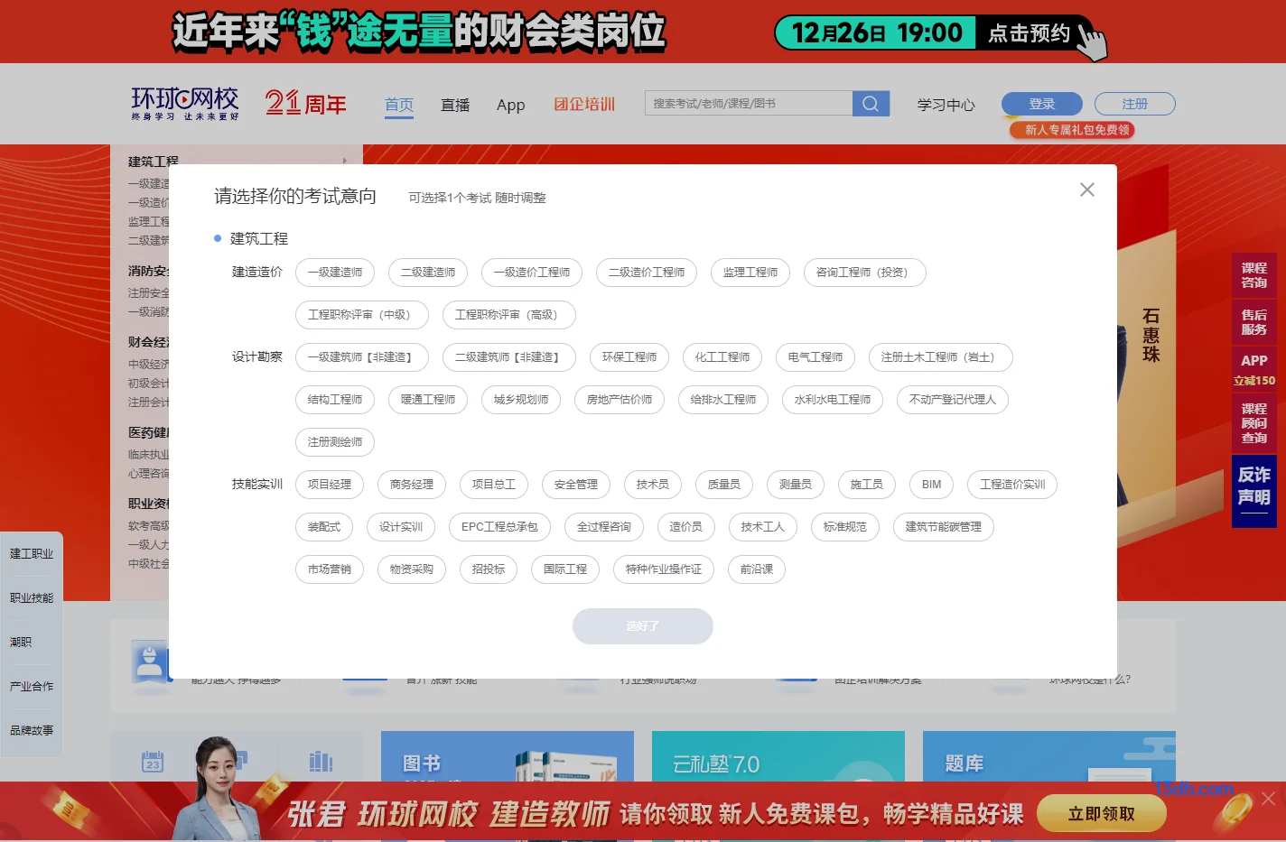Pick 建筑节能碳管理 option
1286x842 pixels.
[x=944, y=527]
